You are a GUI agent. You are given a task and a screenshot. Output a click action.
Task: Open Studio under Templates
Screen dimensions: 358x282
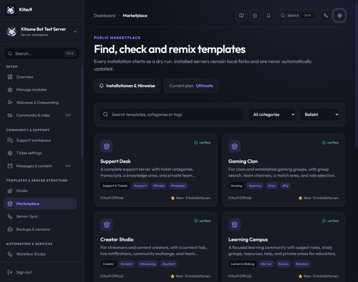40,190
